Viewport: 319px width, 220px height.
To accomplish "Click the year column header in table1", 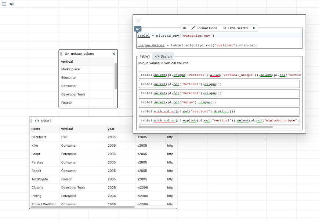I will (x=121, y=129).
